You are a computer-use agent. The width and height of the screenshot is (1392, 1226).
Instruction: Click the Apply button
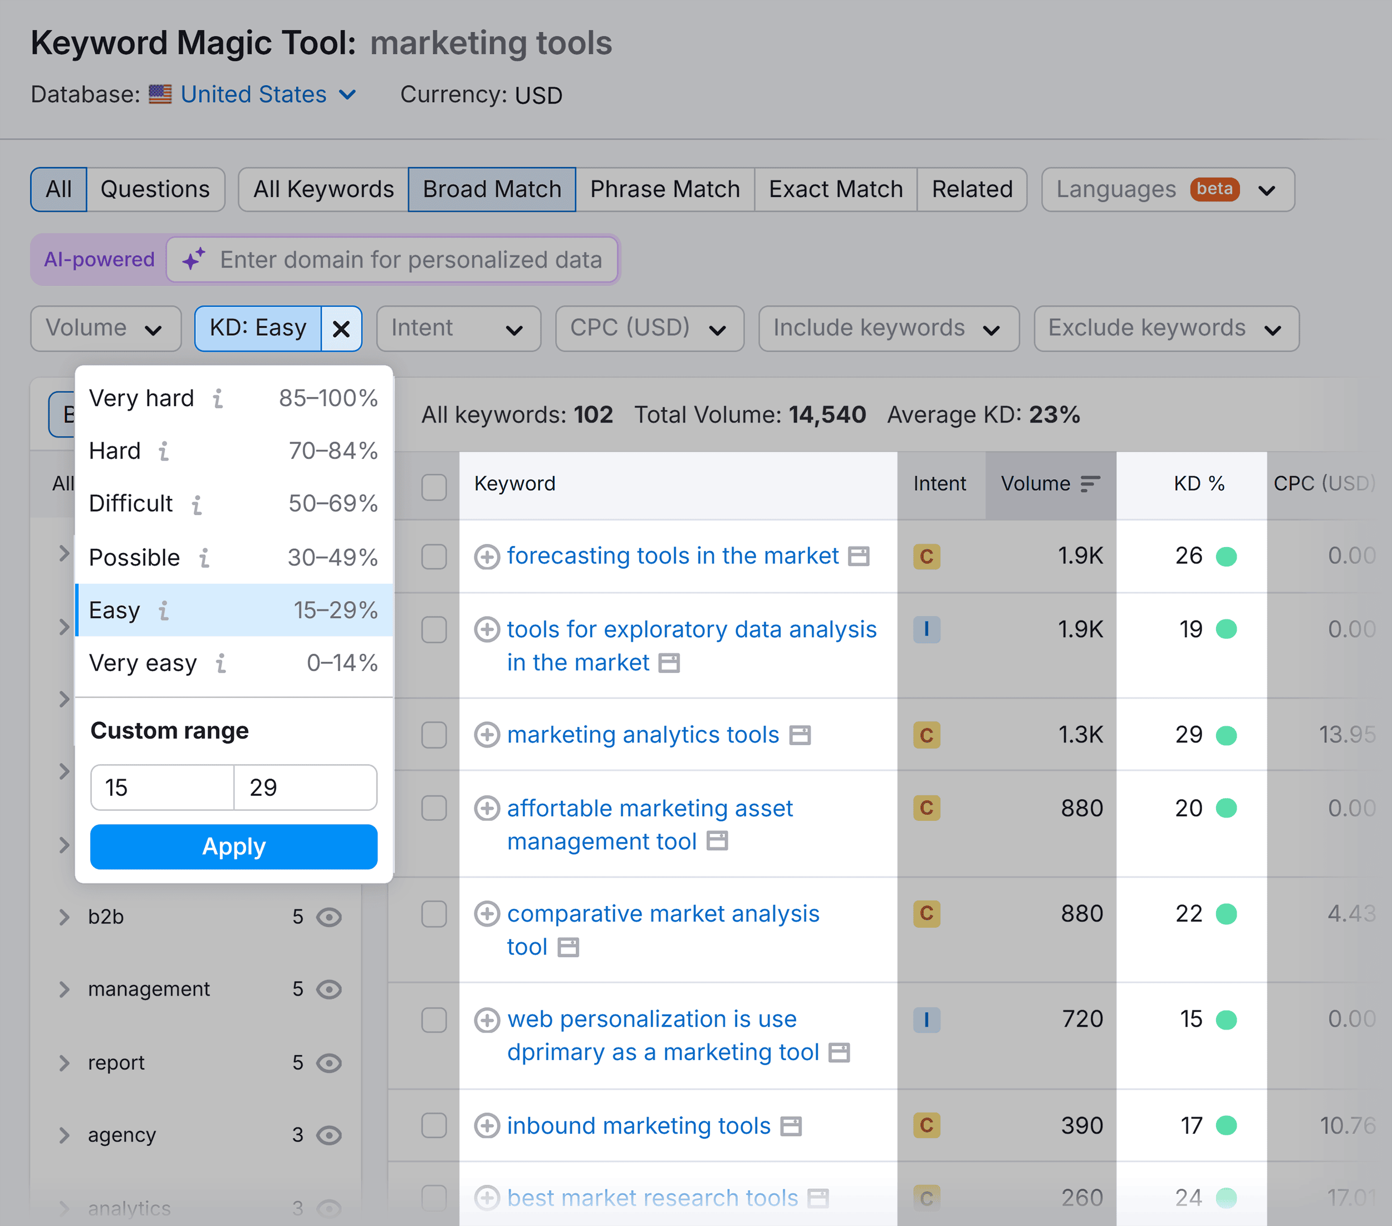click(234, 846)
